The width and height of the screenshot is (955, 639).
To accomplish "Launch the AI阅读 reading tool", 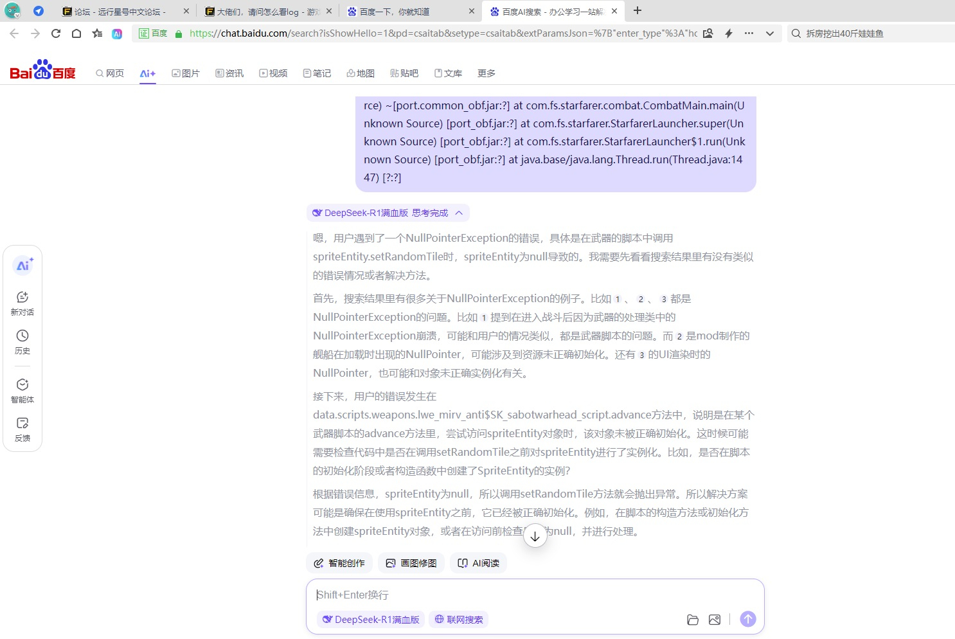I will 478,562.
